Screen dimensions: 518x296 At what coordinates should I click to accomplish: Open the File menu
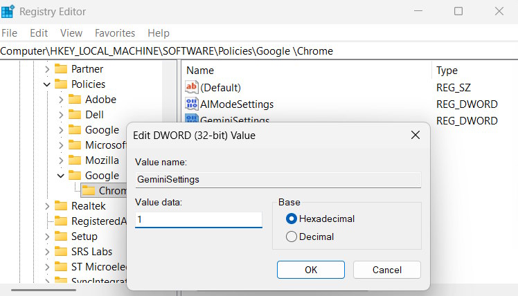pyautogui.click(x=9, y=33)
